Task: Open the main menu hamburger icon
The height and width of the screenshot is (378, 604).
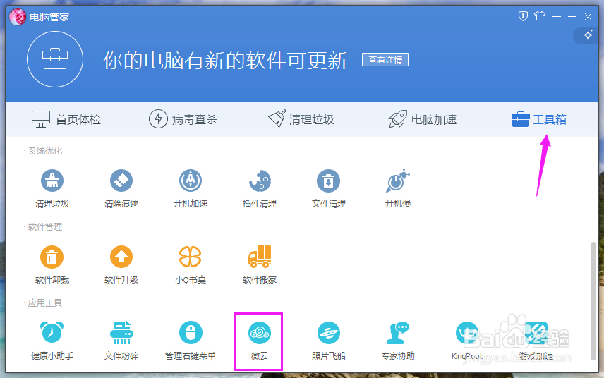Action: 557,16
